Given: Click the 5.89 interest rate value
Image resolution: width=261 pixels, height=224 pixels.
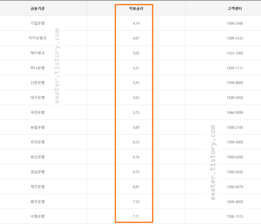Looking at the screenshot, I should pos(136,127).
